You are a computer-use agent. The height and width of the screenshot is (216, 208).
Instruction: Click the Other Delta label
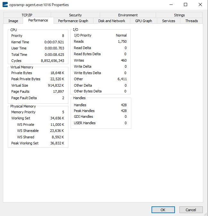83,85
